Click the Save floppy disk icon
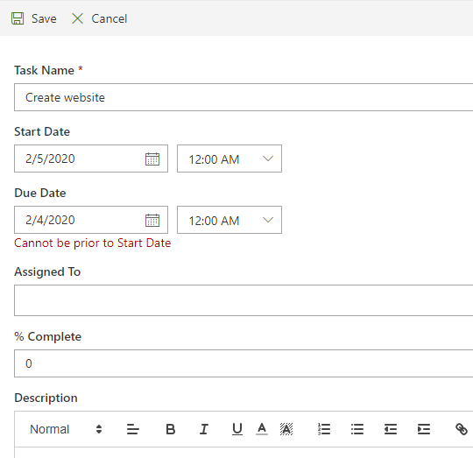The image size is (473, 458). tap(18, 18)
